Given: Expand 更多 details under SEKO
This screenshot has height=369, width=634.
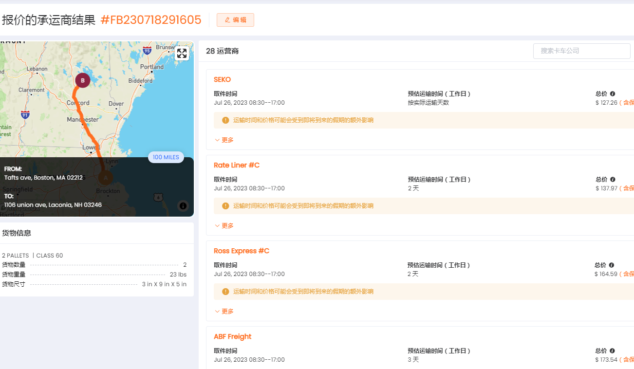Looking at the screenshot, I should point(224,140).
